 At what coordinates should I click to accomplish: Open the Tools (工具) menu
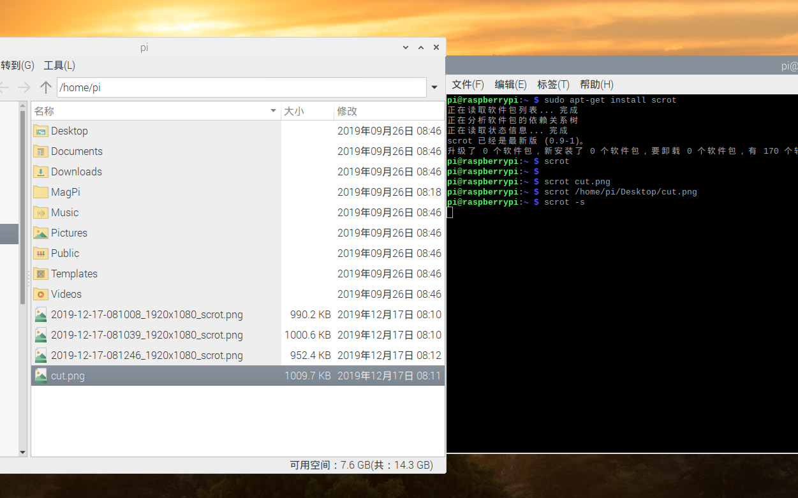(x=59, y=65)
